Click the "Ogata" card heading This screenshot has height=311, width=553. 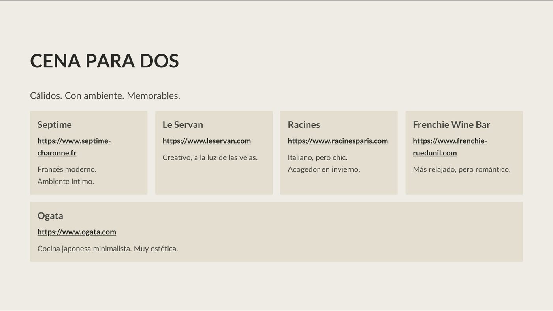50,216
